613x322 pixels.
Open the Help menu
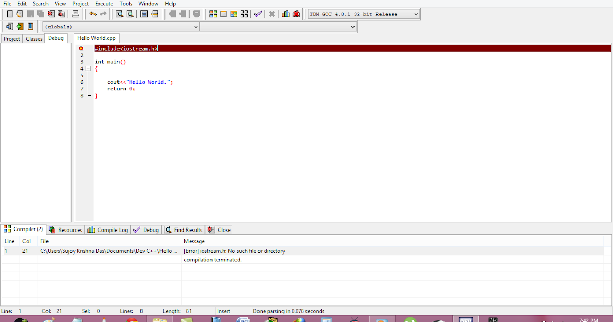[x=170, y=4]
